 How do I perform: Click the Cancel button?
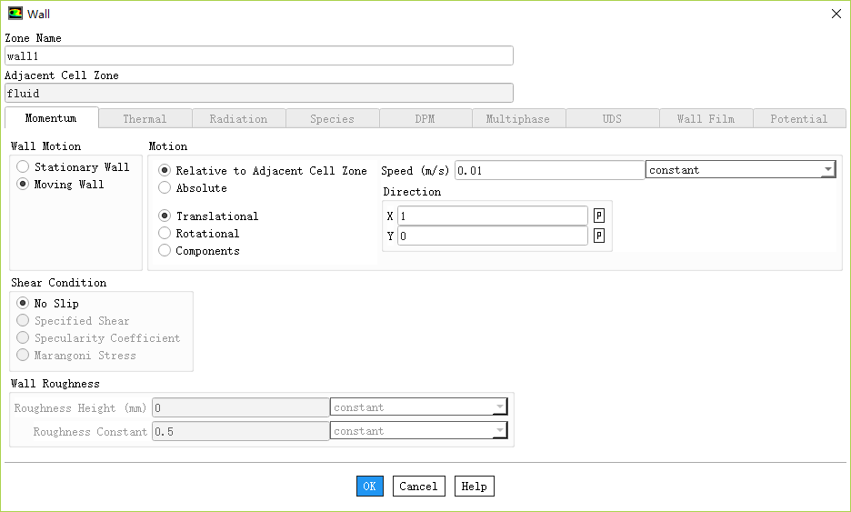tap(418, 487)
